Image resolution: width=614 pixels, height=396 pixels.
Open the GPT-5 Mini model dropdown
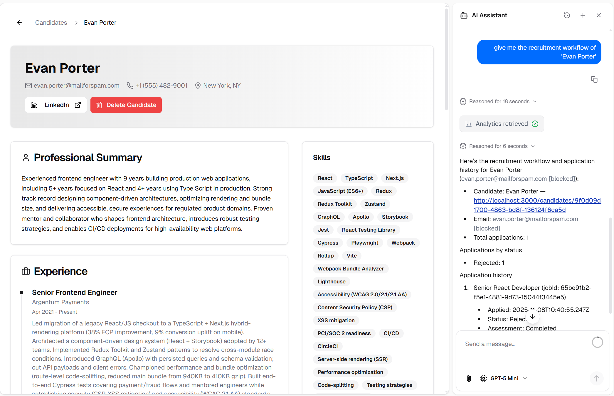(x=504, y=378)
